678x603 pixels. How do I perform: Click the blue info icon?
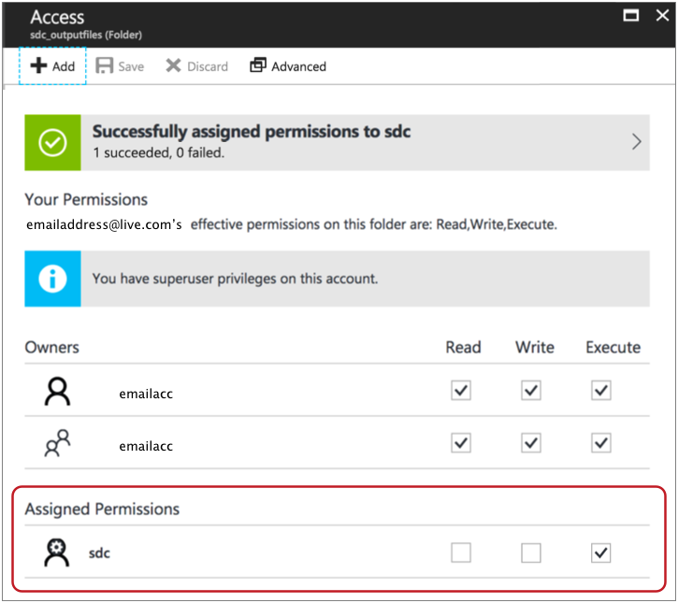52,279
